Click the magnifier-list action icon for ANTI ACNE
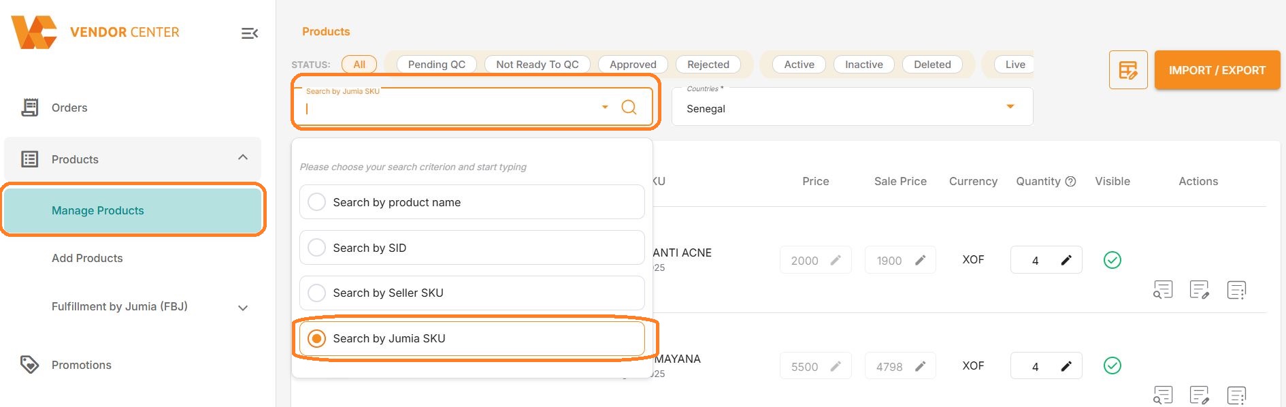Screen dimensions: 1286x407 pyautogui.click(x=1163, y=290)
